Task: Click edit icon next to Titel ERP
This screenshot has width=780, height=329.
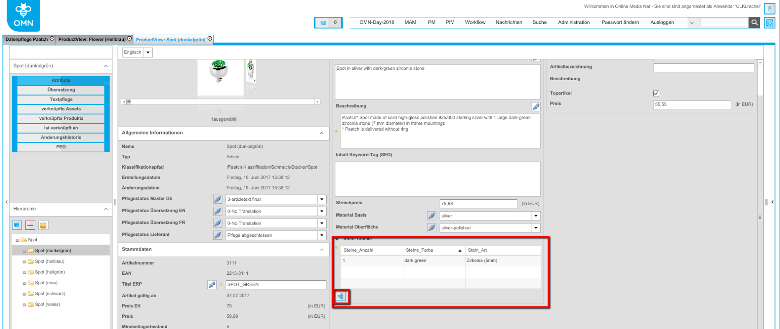Action: (212, 285)
